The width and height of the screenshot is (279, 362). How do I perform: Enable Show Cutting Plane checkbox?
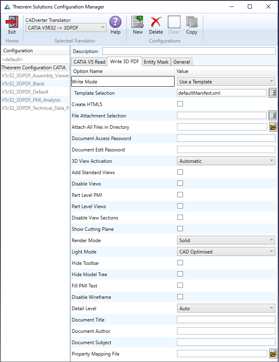tap(180, 228)
